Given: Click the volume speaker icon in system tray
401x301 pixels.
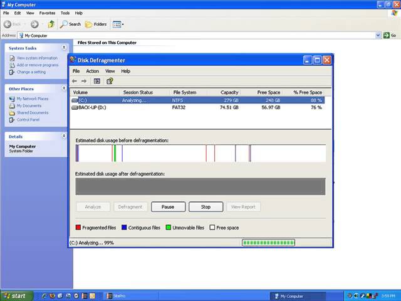Looking at the screenshot, I should (x=356, y=296).
